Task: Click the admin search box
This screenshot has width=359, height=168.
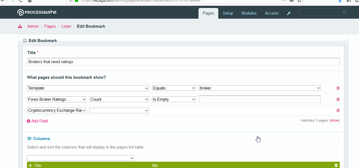Action: (x=323, y=12)
